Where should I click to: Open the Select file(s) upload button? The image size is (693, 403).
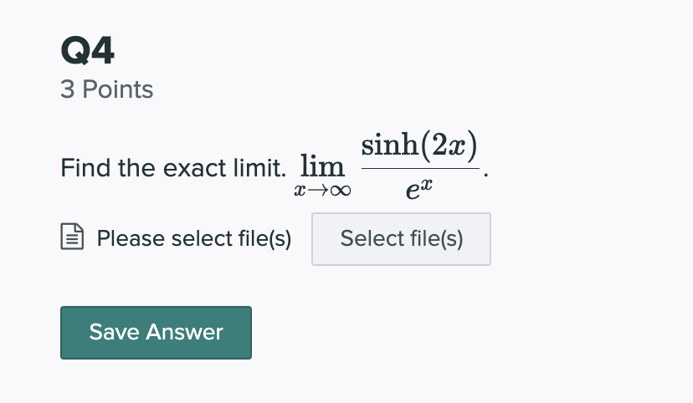click(401, 239)
